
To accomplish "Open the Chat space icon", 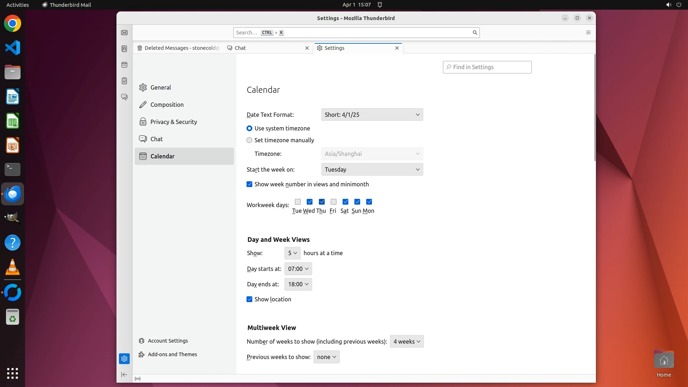I will point(124,97).
